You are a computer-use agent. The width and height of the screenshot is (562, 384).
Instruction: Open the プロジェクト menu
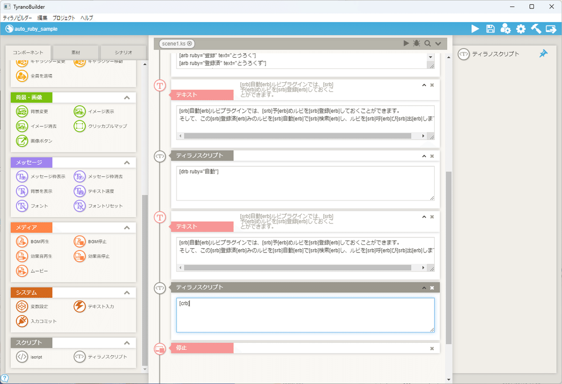(64, 18)
